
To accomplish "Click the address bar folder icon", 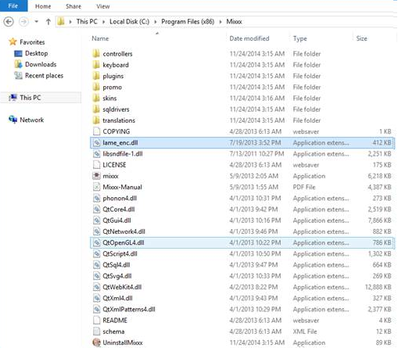I will 61,22.
